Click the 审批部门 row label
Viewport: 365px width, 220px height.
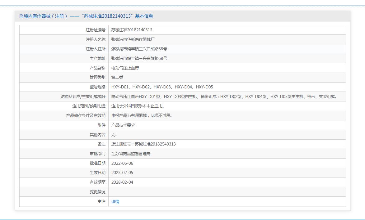coord(97,154)
